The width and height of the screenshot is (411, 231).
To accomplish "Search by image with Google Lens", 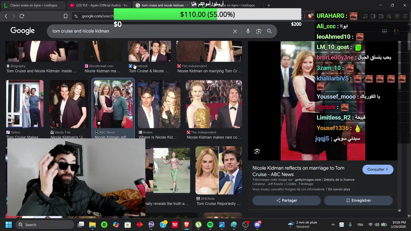I will tap(259, 31).
